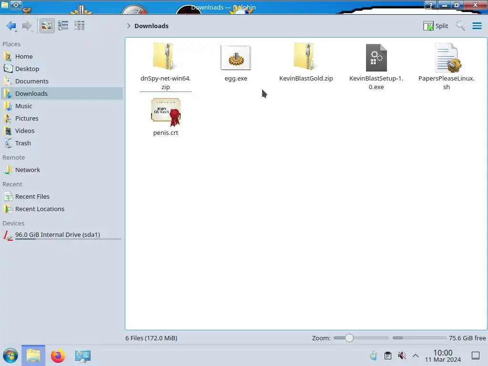Open Videos in Places panel
This screenshot has width=488, height=366.
(62, 131)
